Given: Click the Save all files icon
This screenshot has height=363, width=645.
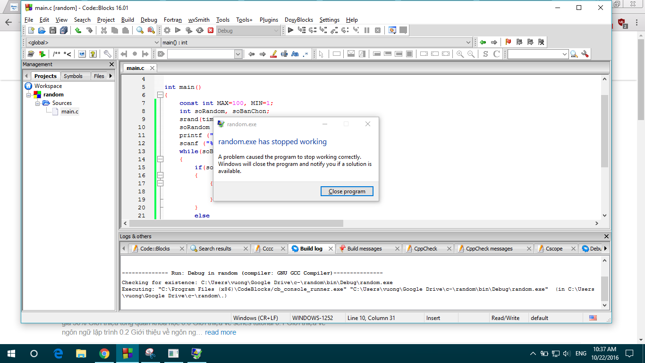Looking at the screenshot, I should [x=63, y=30].
